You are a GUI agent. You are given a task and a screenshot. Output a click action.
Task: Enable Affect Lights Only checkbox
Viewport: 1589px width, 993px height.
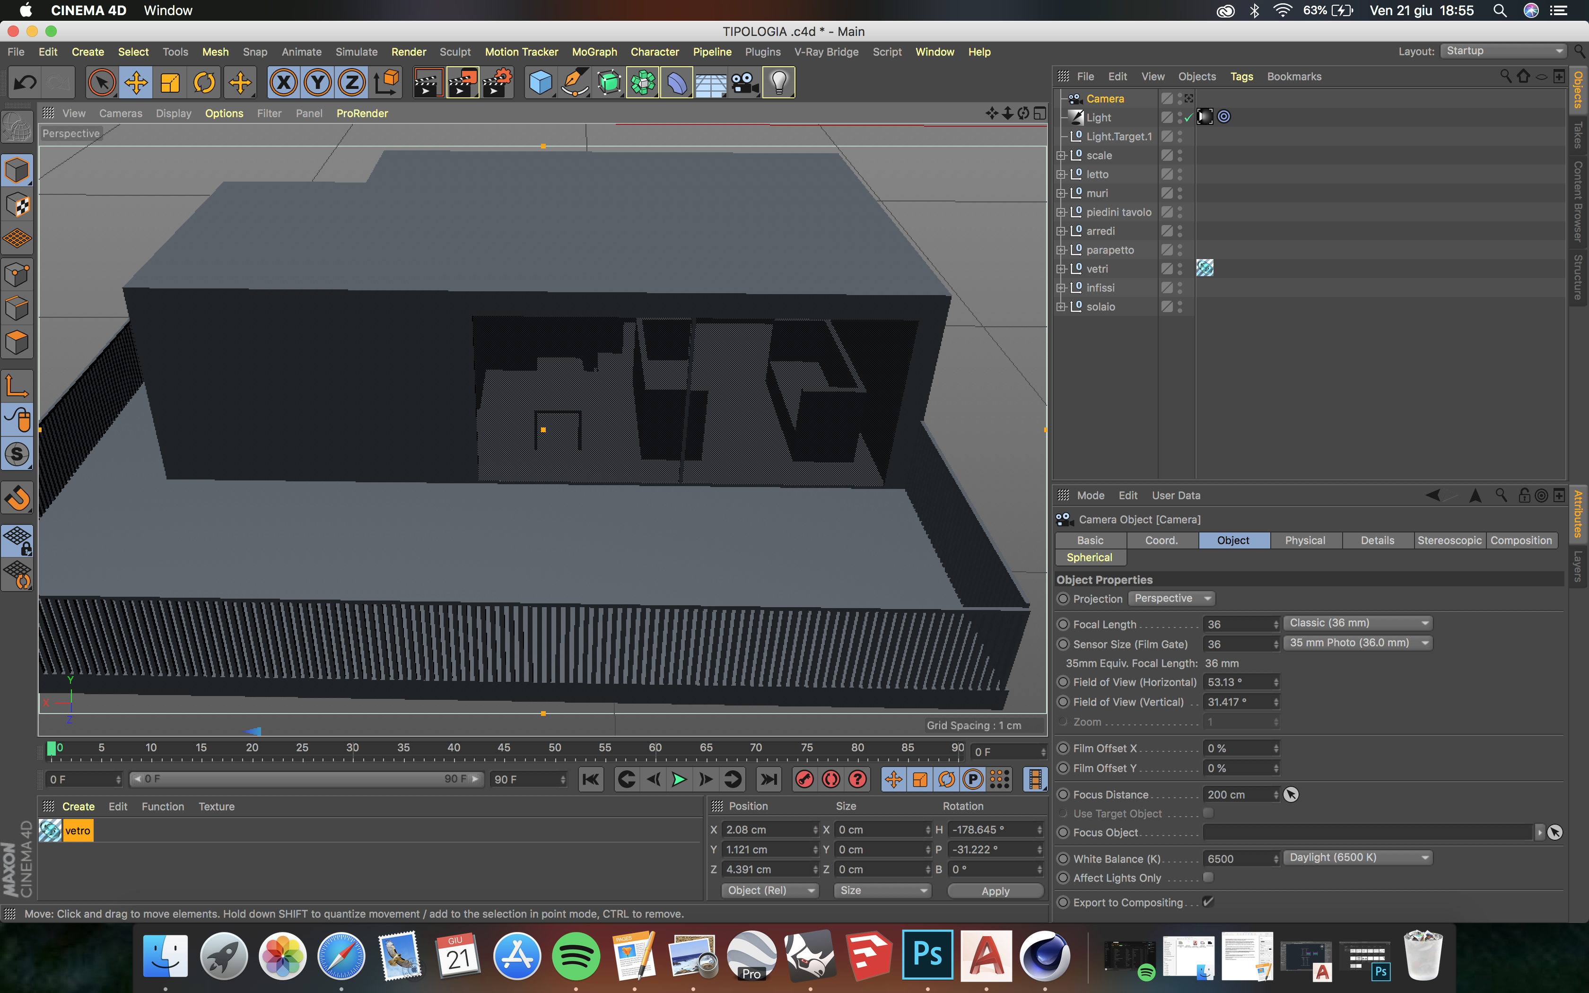click(1207, 878)
